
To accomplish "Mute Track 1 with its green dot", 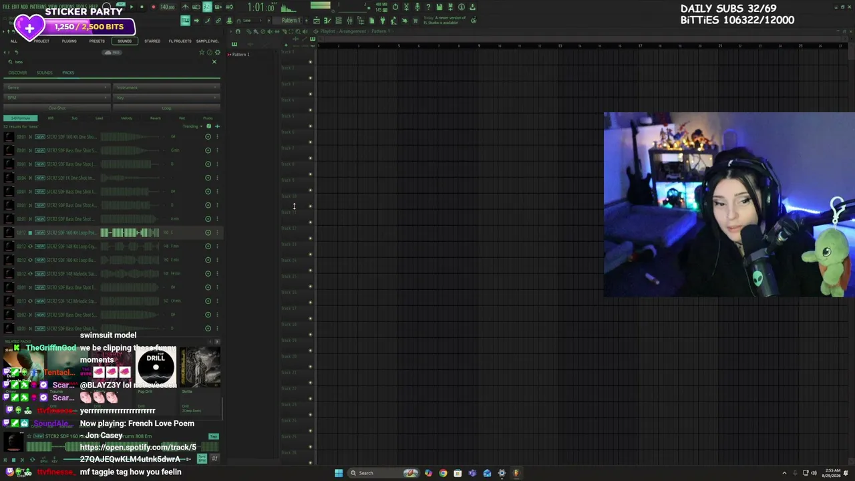I will tap(310, 62).
